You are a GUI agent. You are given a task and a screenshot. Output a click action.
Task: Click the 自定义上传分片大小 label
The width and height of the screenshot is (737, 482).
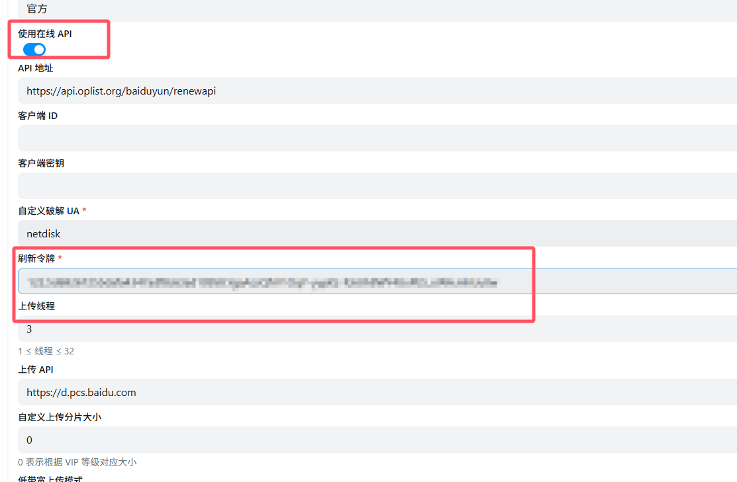[x=60, y=417]
